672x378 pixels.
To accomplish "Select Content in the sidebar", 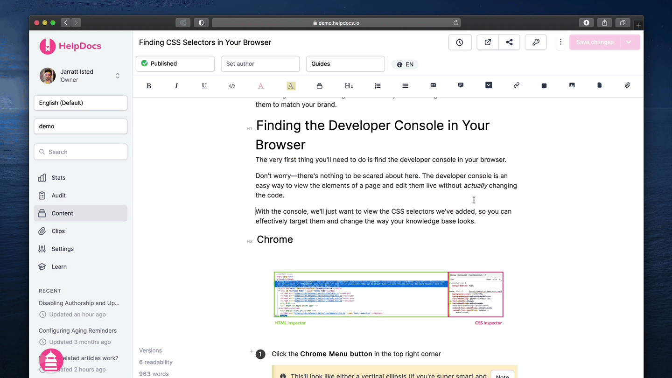I will (x=81, y=213).
